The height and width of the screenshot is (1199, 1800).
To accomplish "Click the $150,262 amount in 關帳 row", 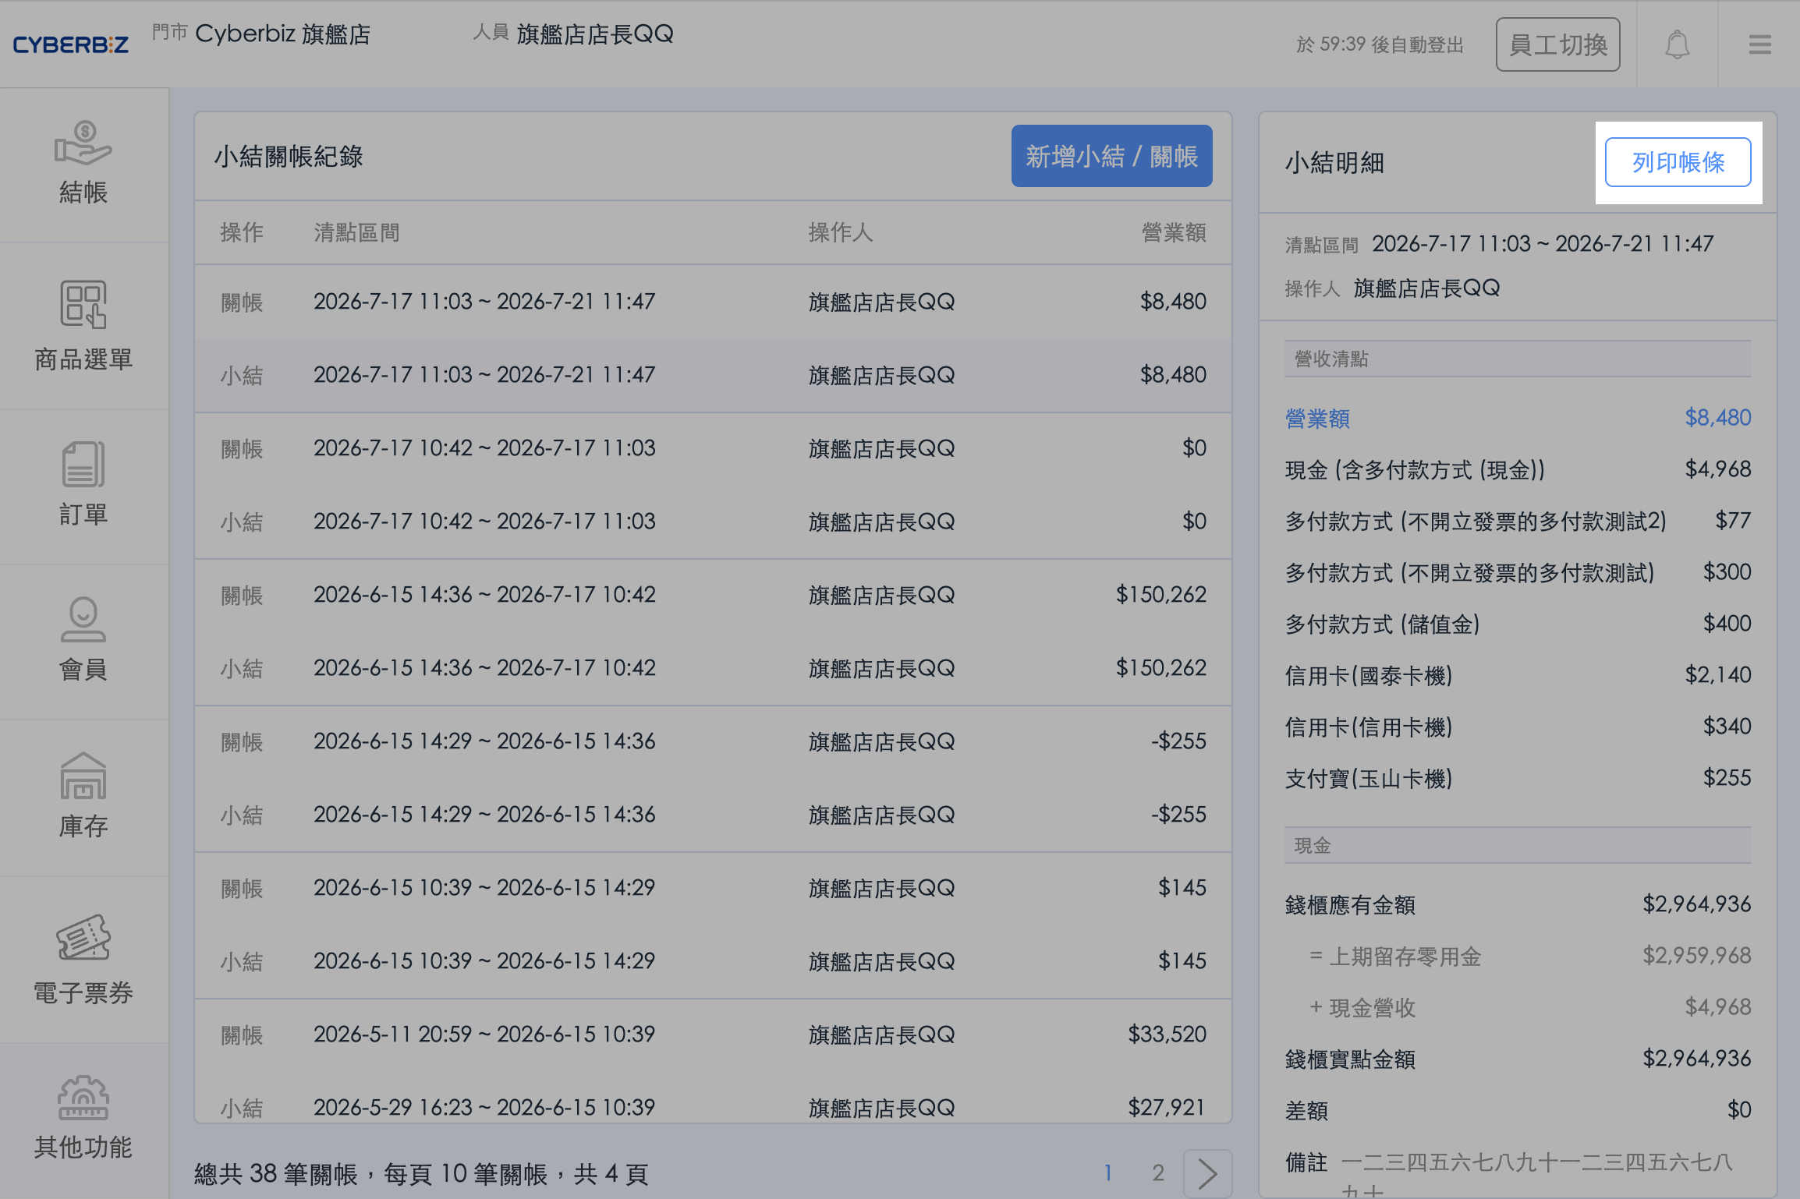I will [1160, 595].
